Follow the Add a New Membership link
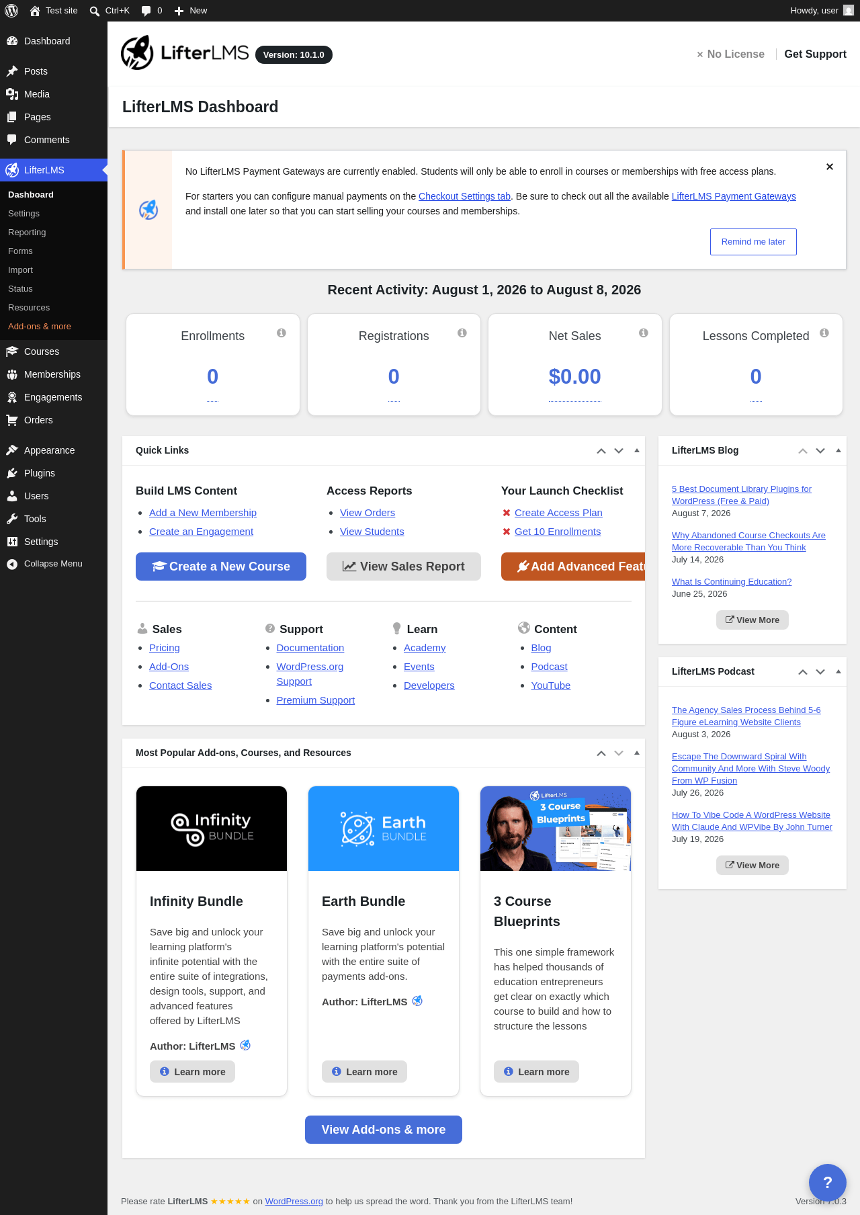Image resolution: width=860 pixels, height=1215 pixels. click(x=203, y=513)
